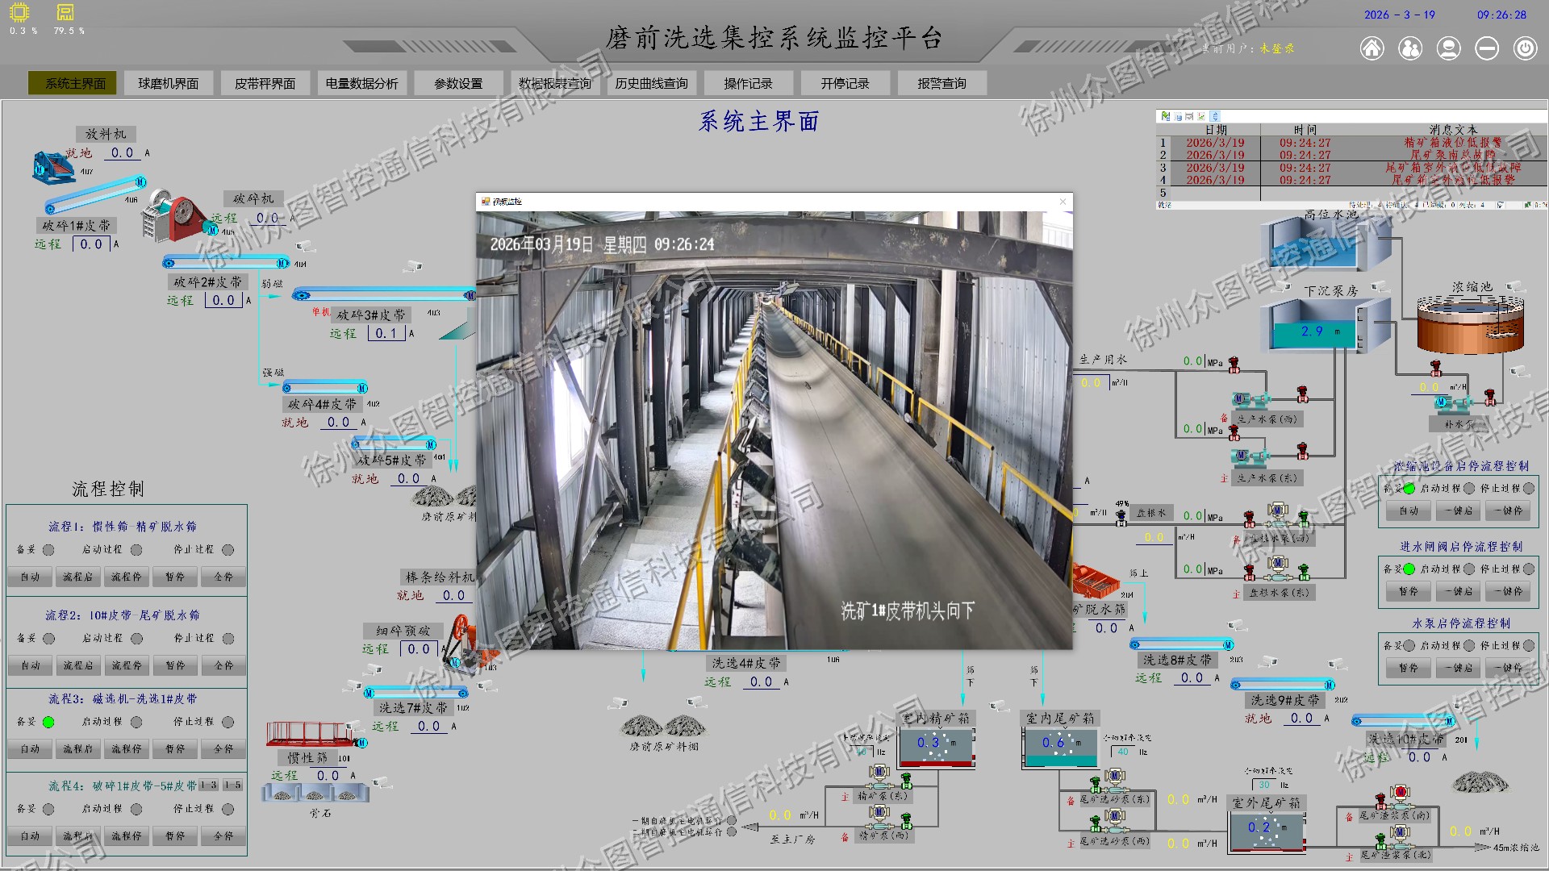The height and width of the screenshot is (871, 1549).
Task: Click the 1-3 button in 流程4
Action: [209, 786]
